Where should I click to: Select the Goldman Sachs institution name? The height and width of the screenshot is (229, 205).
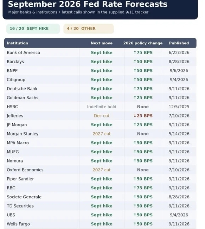coord(23,97)
